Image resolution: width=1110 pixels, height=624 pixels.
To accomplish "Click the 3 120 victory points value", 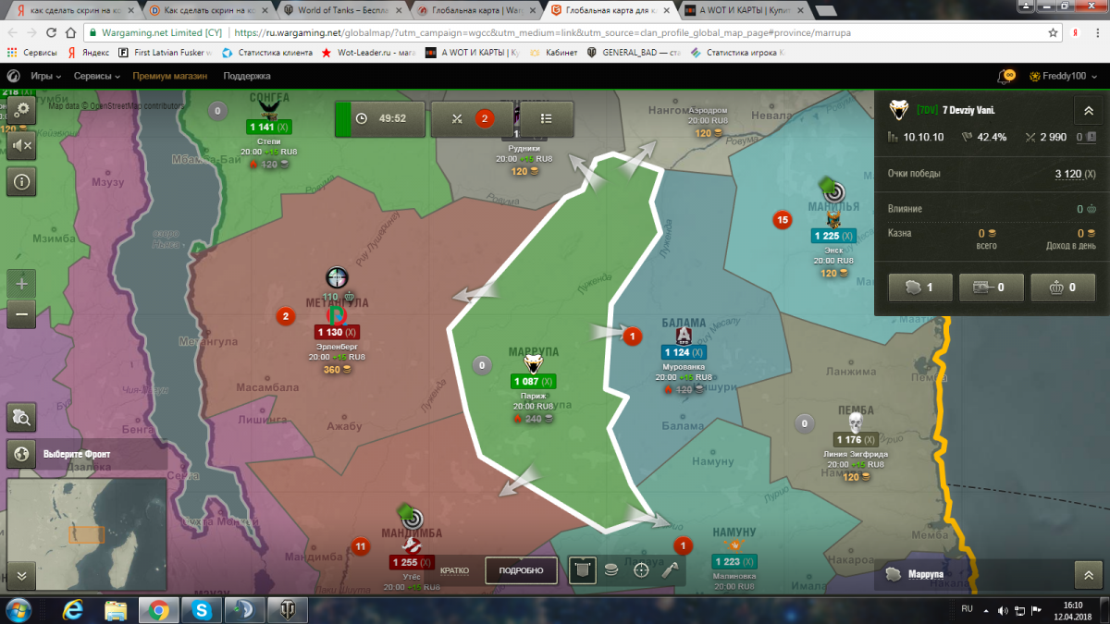I will pyautogui.click(x=1069, y=173).
